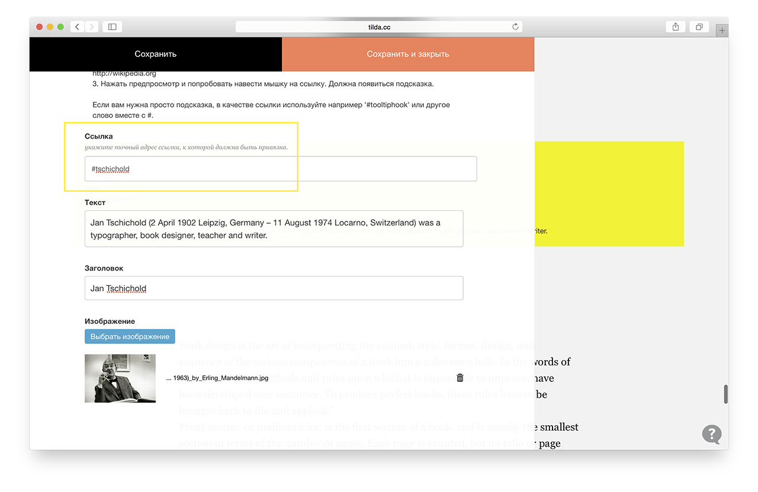Screen dimensions: 758x492
Task: Click the yellow tooltip block on page
Action: coord(609,194)
